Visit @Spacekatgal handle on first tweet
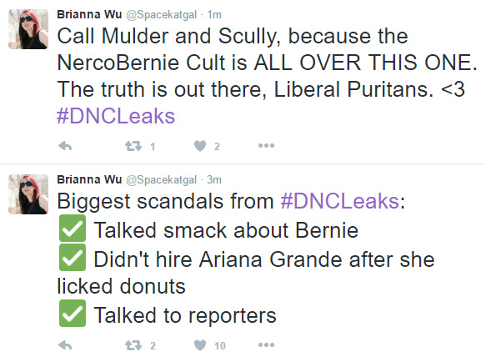This screenshot has height=362, width=486. [x=161, y=14]
